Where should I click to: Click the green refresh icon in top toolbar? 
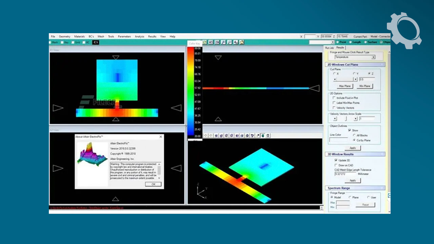coord(205,42)
